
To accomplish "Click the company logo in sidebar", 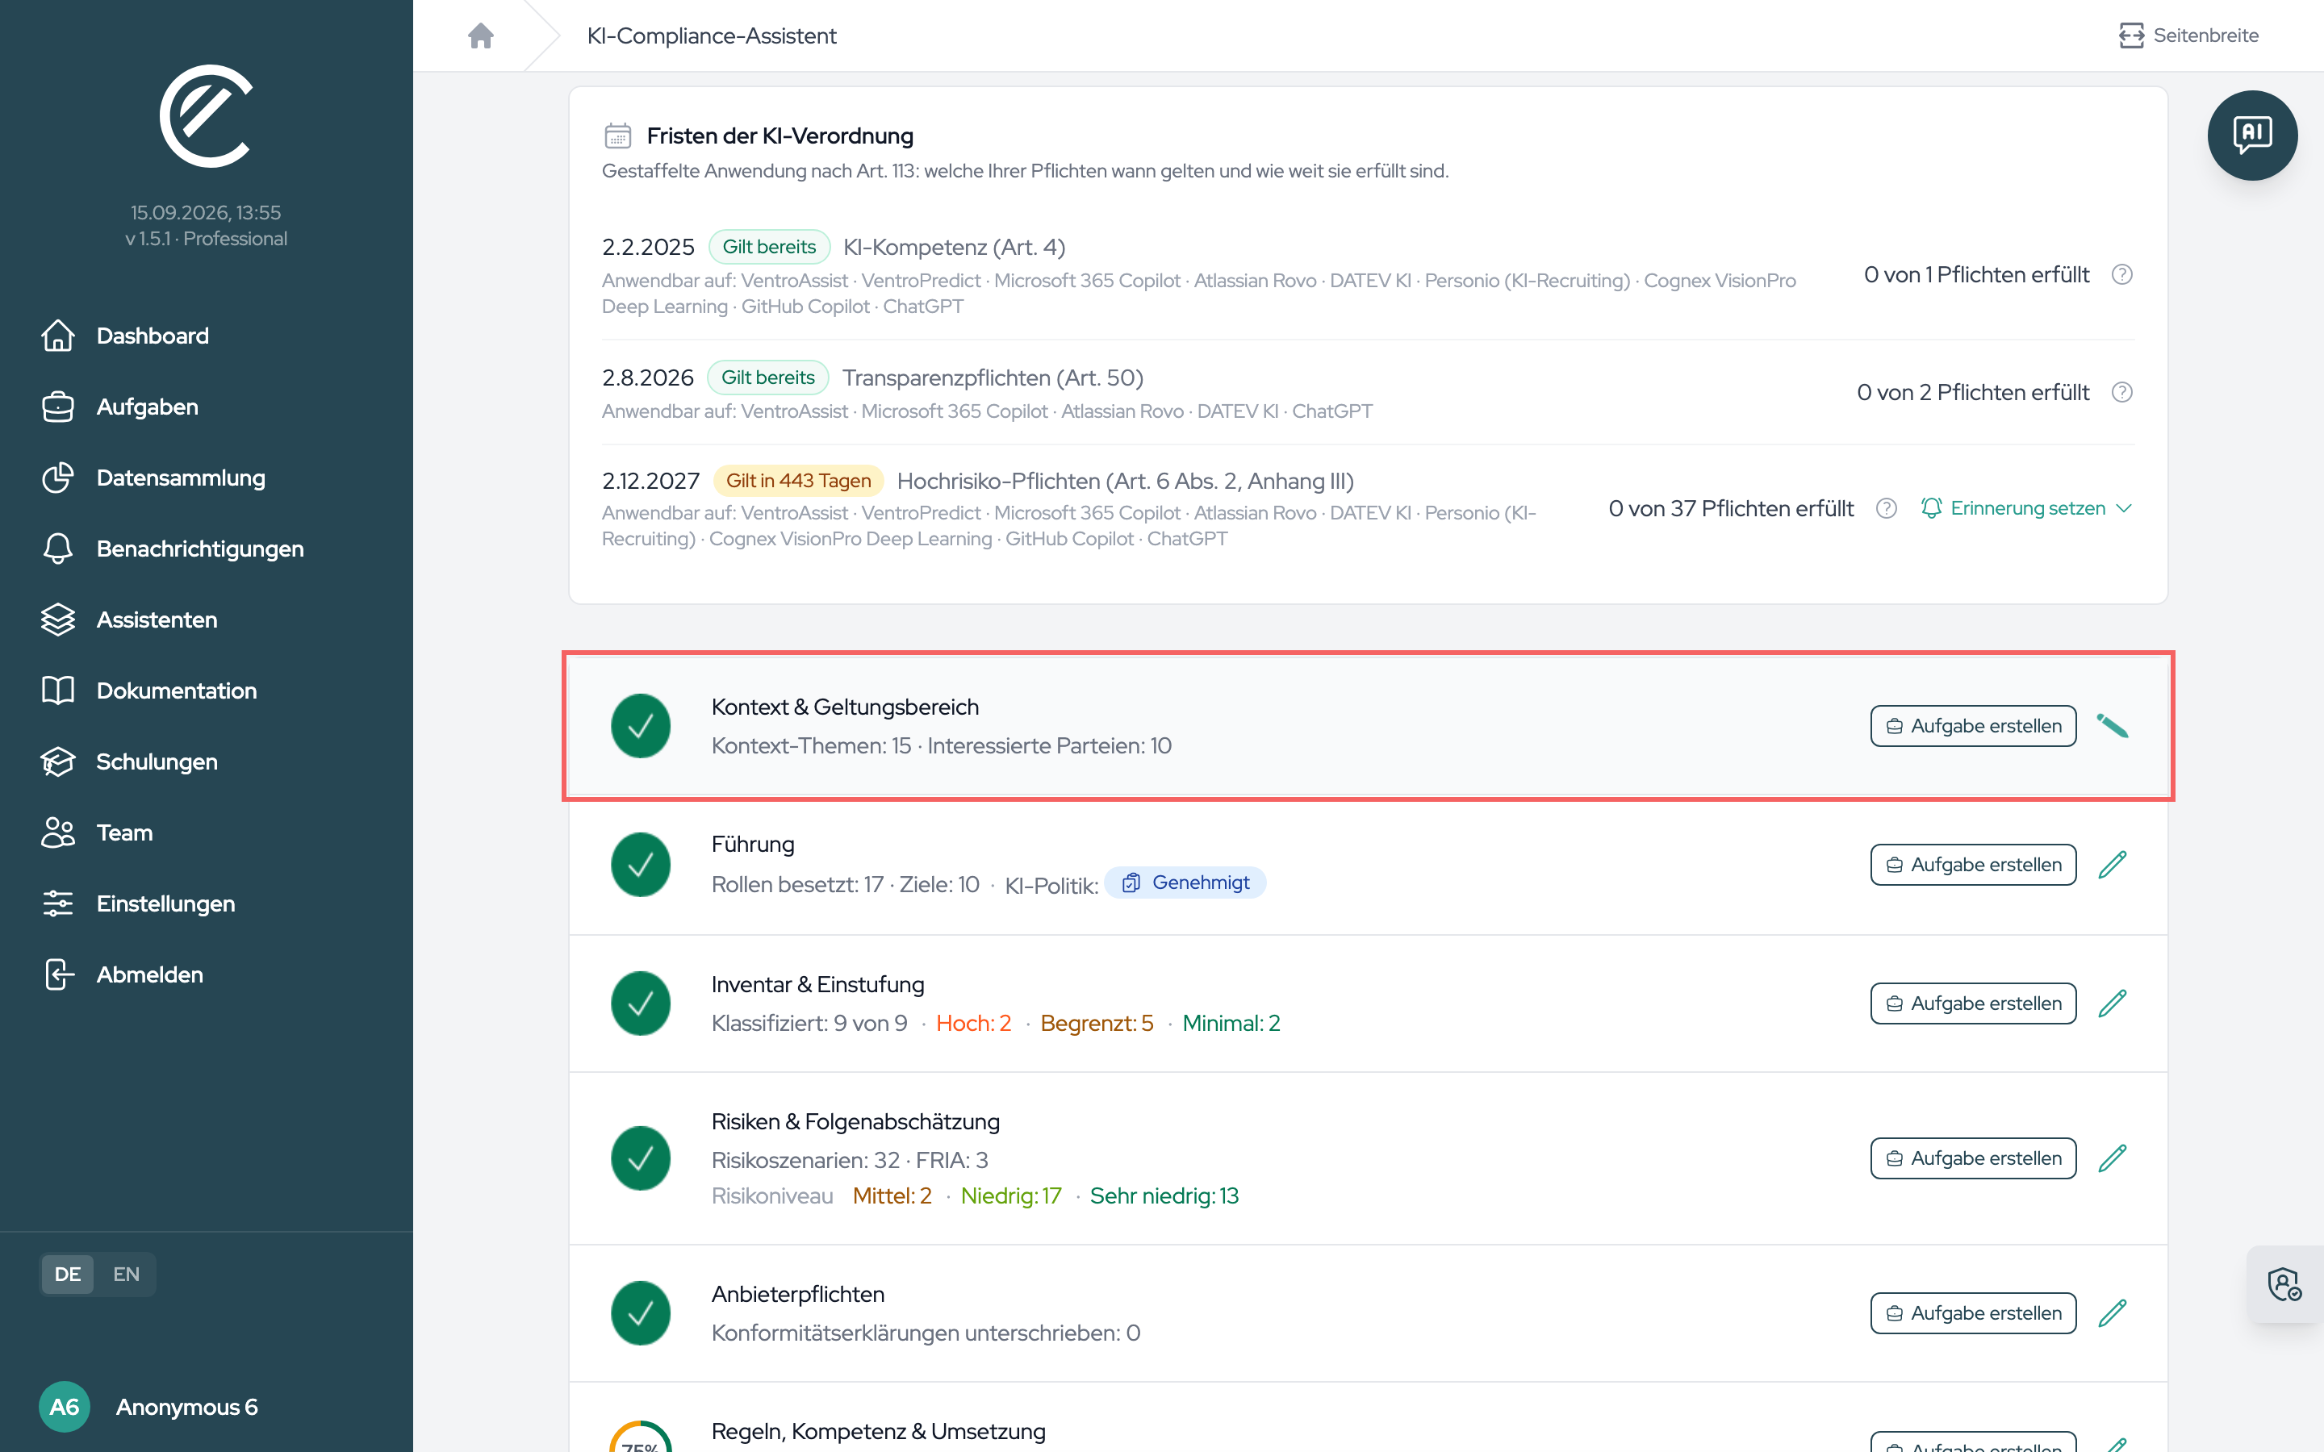I will pyautogui.click(x=206, y=116).
